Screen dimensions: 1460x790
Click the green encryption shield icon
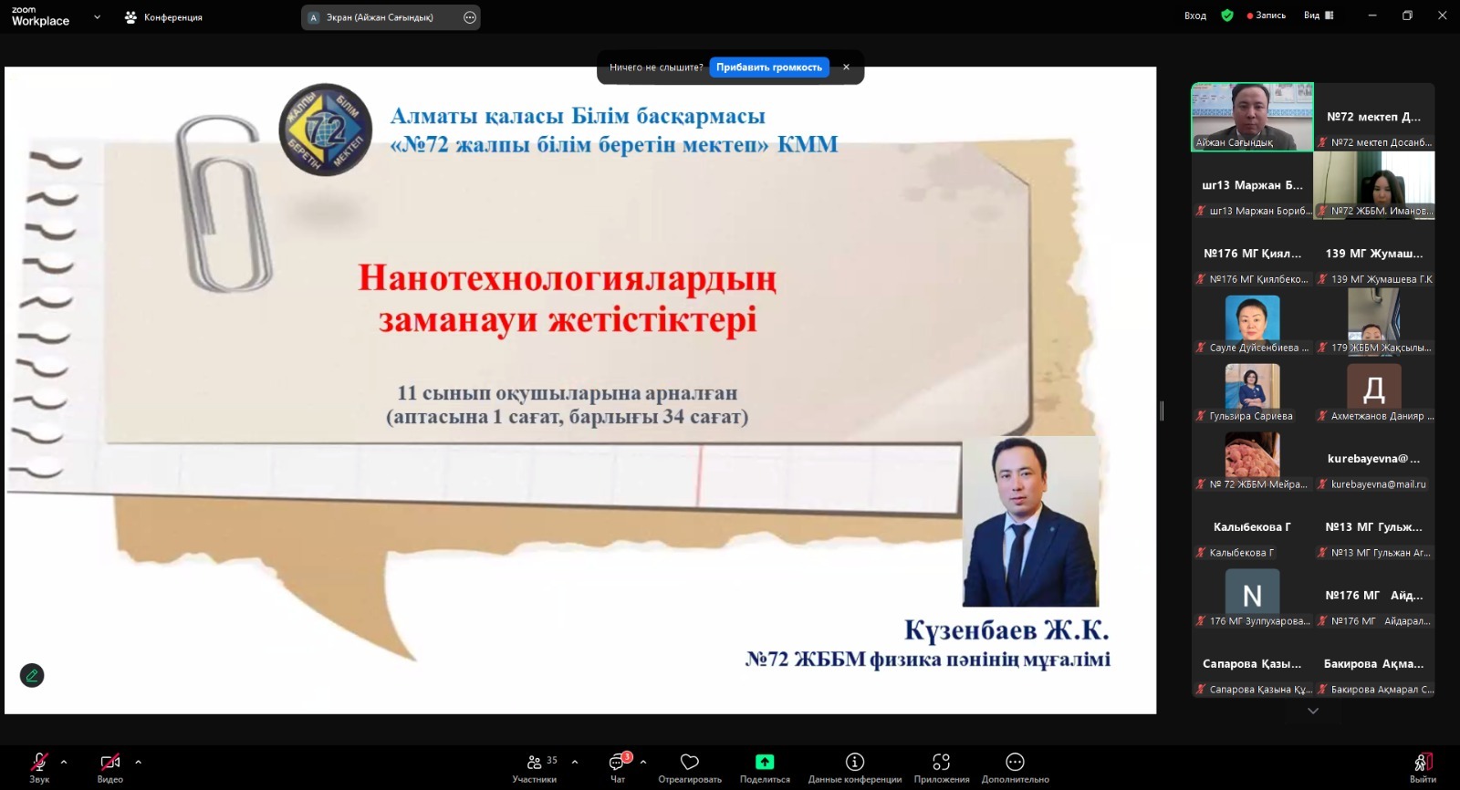point(1227,16)
